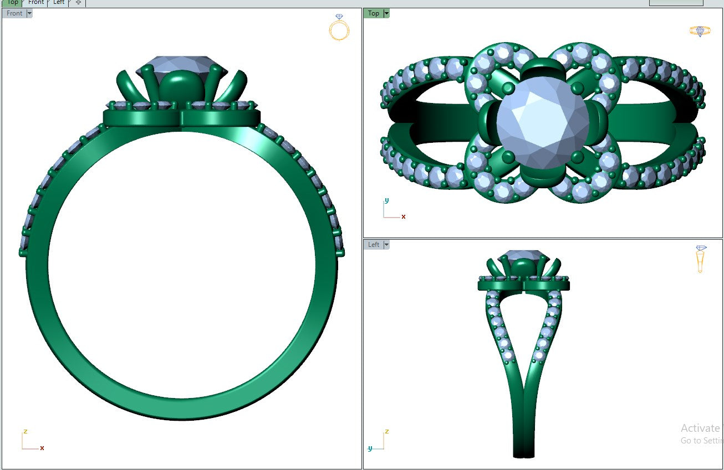Switch to the Top viewport tab
The height and width of the screenshot is (470, 724).
[x=12, y=3]
